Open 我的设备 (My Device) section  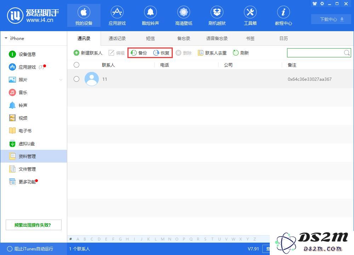[84, 16]
